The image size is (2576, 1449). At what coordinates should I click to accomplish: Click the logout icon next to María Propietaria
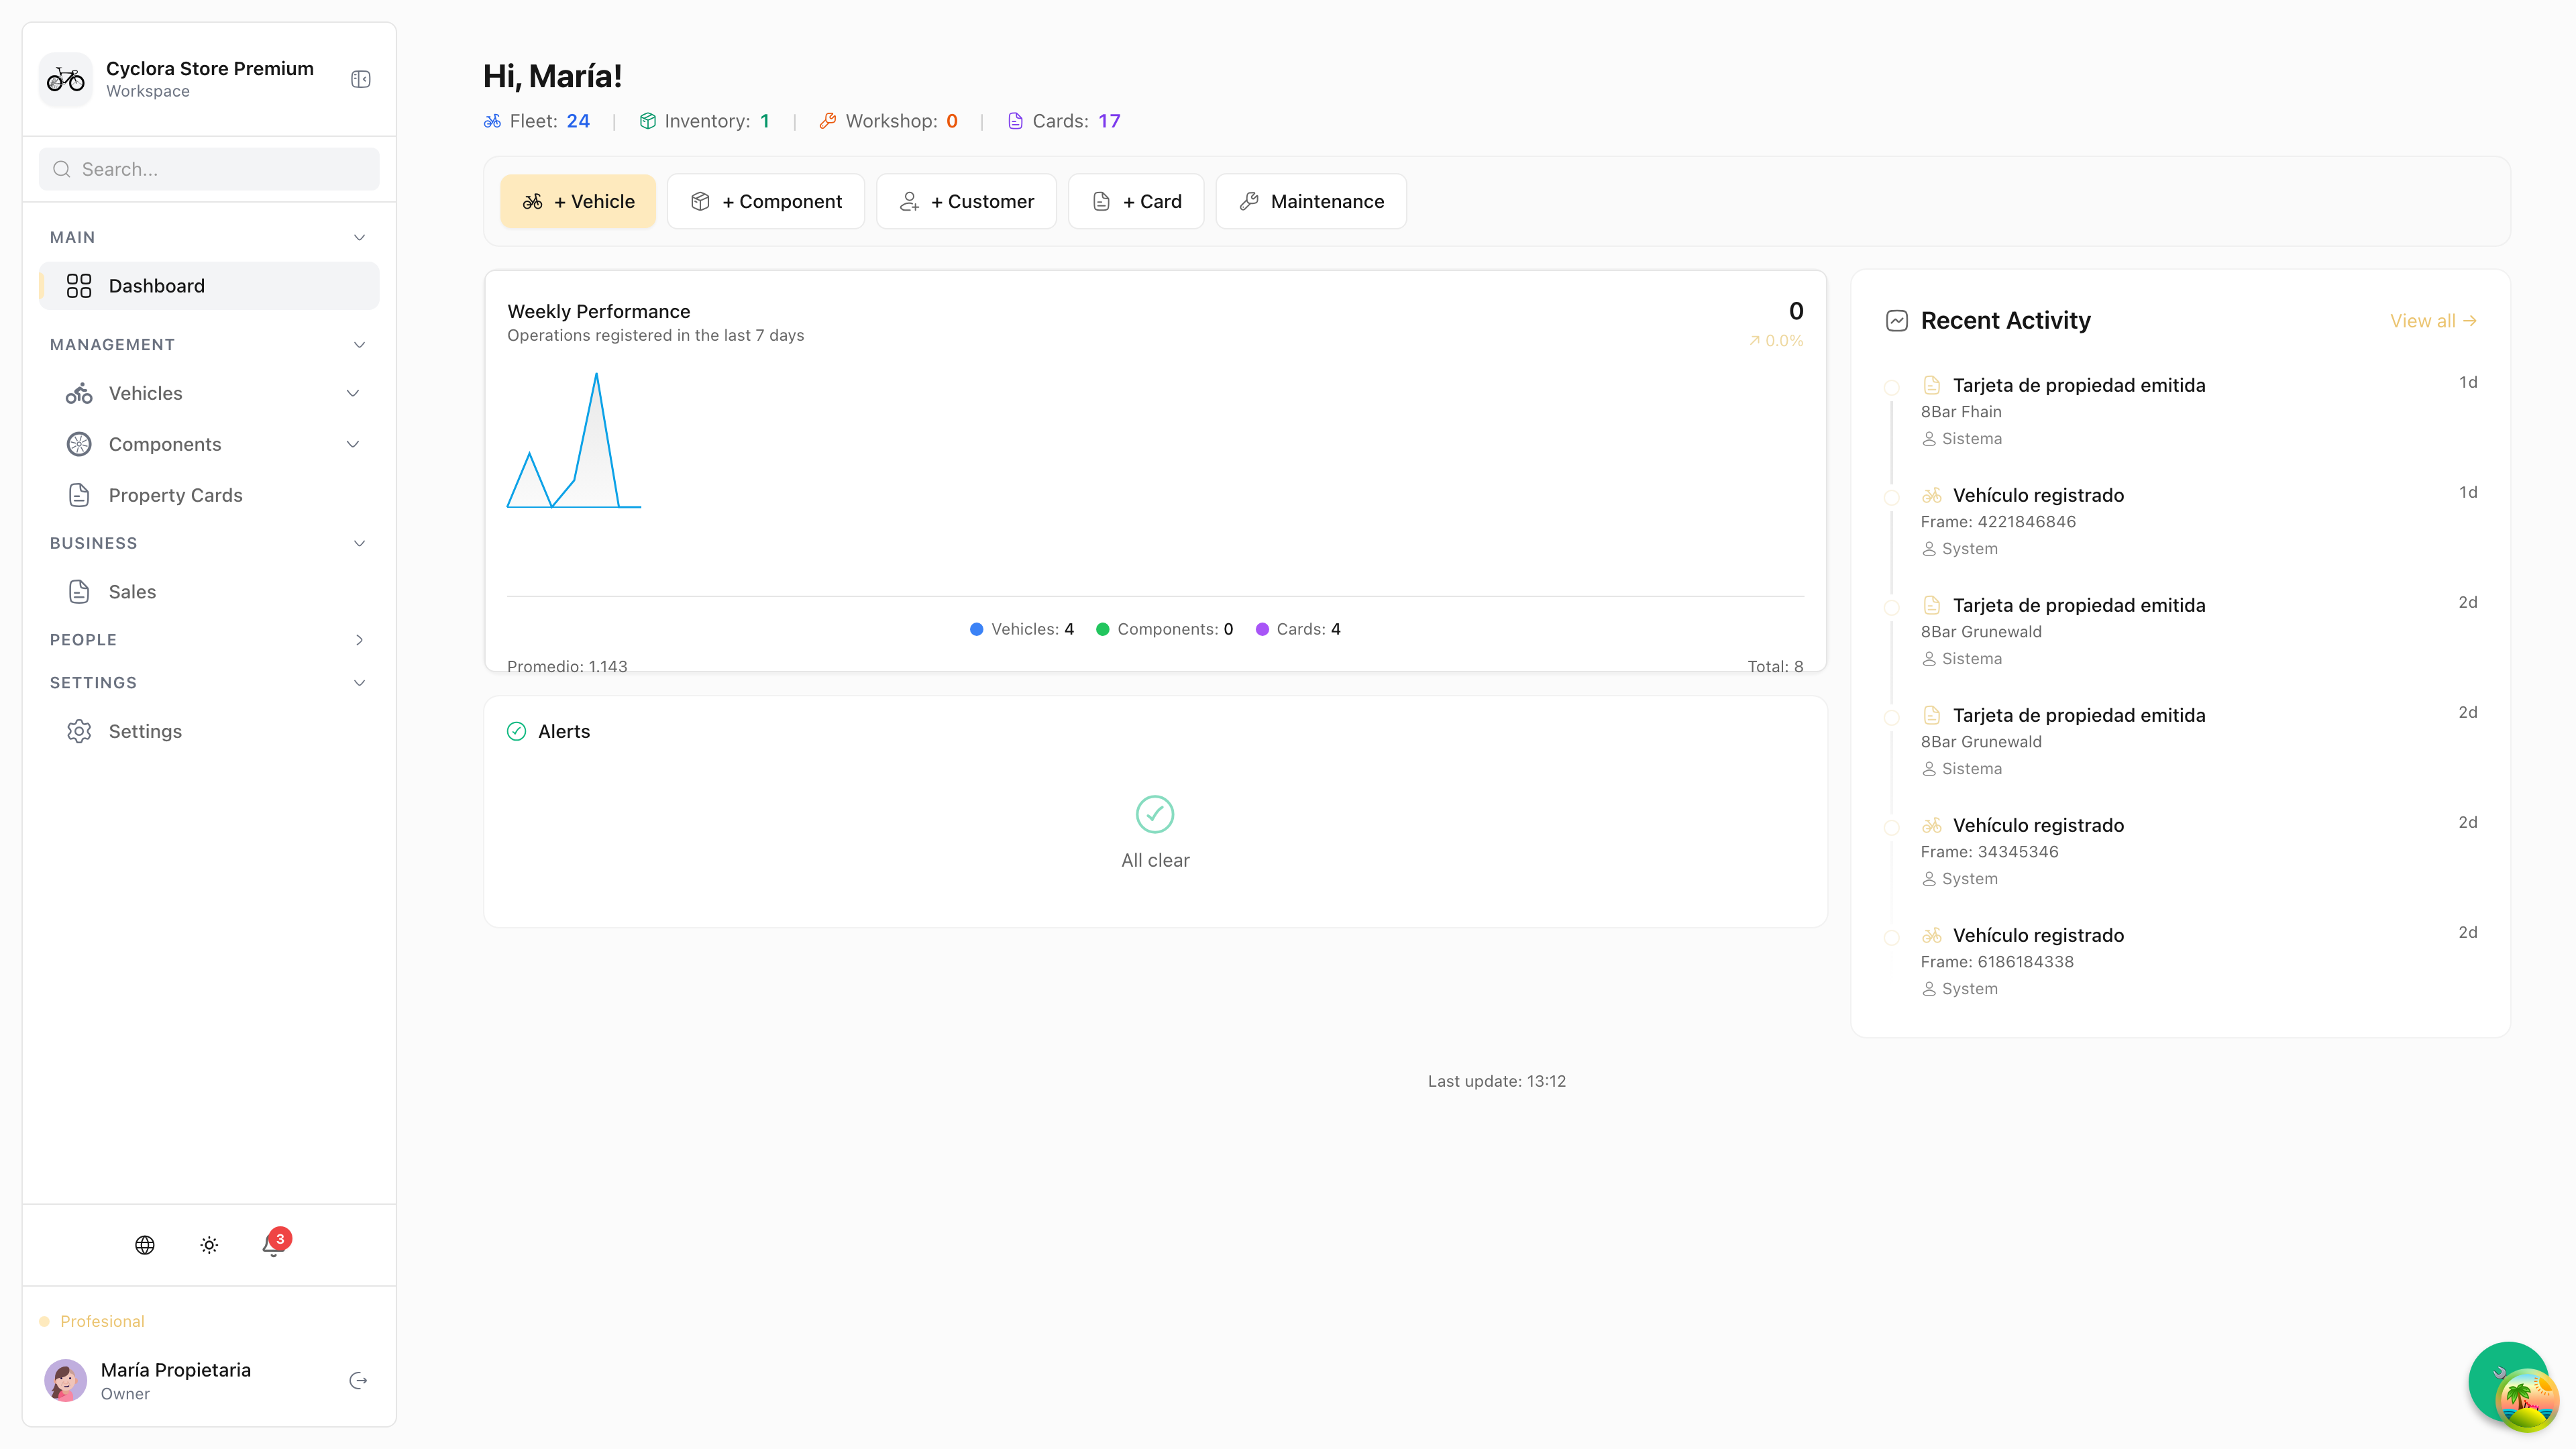(x=357, y=1380)
